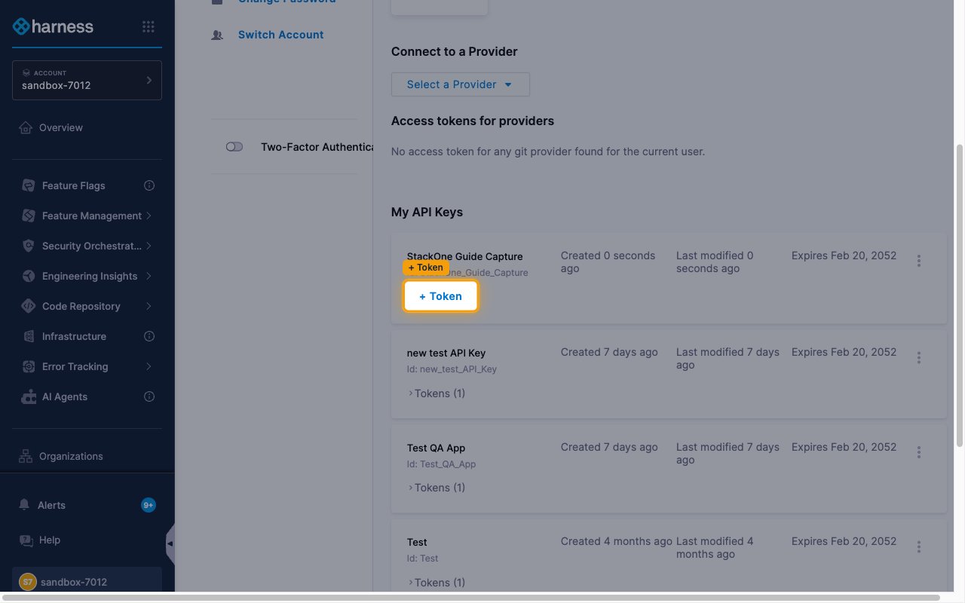Open options menu for new test API Key
Viewport: 965px width, 603px height.
coord(918,357)
